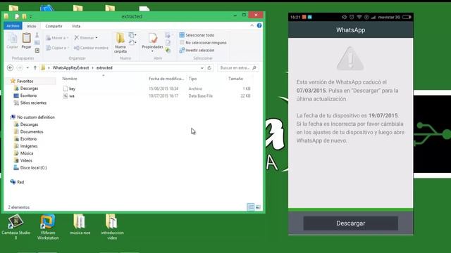The height and width of the screenshot is (253, 451).
Task: Click Eliminar button in ribbon
Action: pos(86,38)
